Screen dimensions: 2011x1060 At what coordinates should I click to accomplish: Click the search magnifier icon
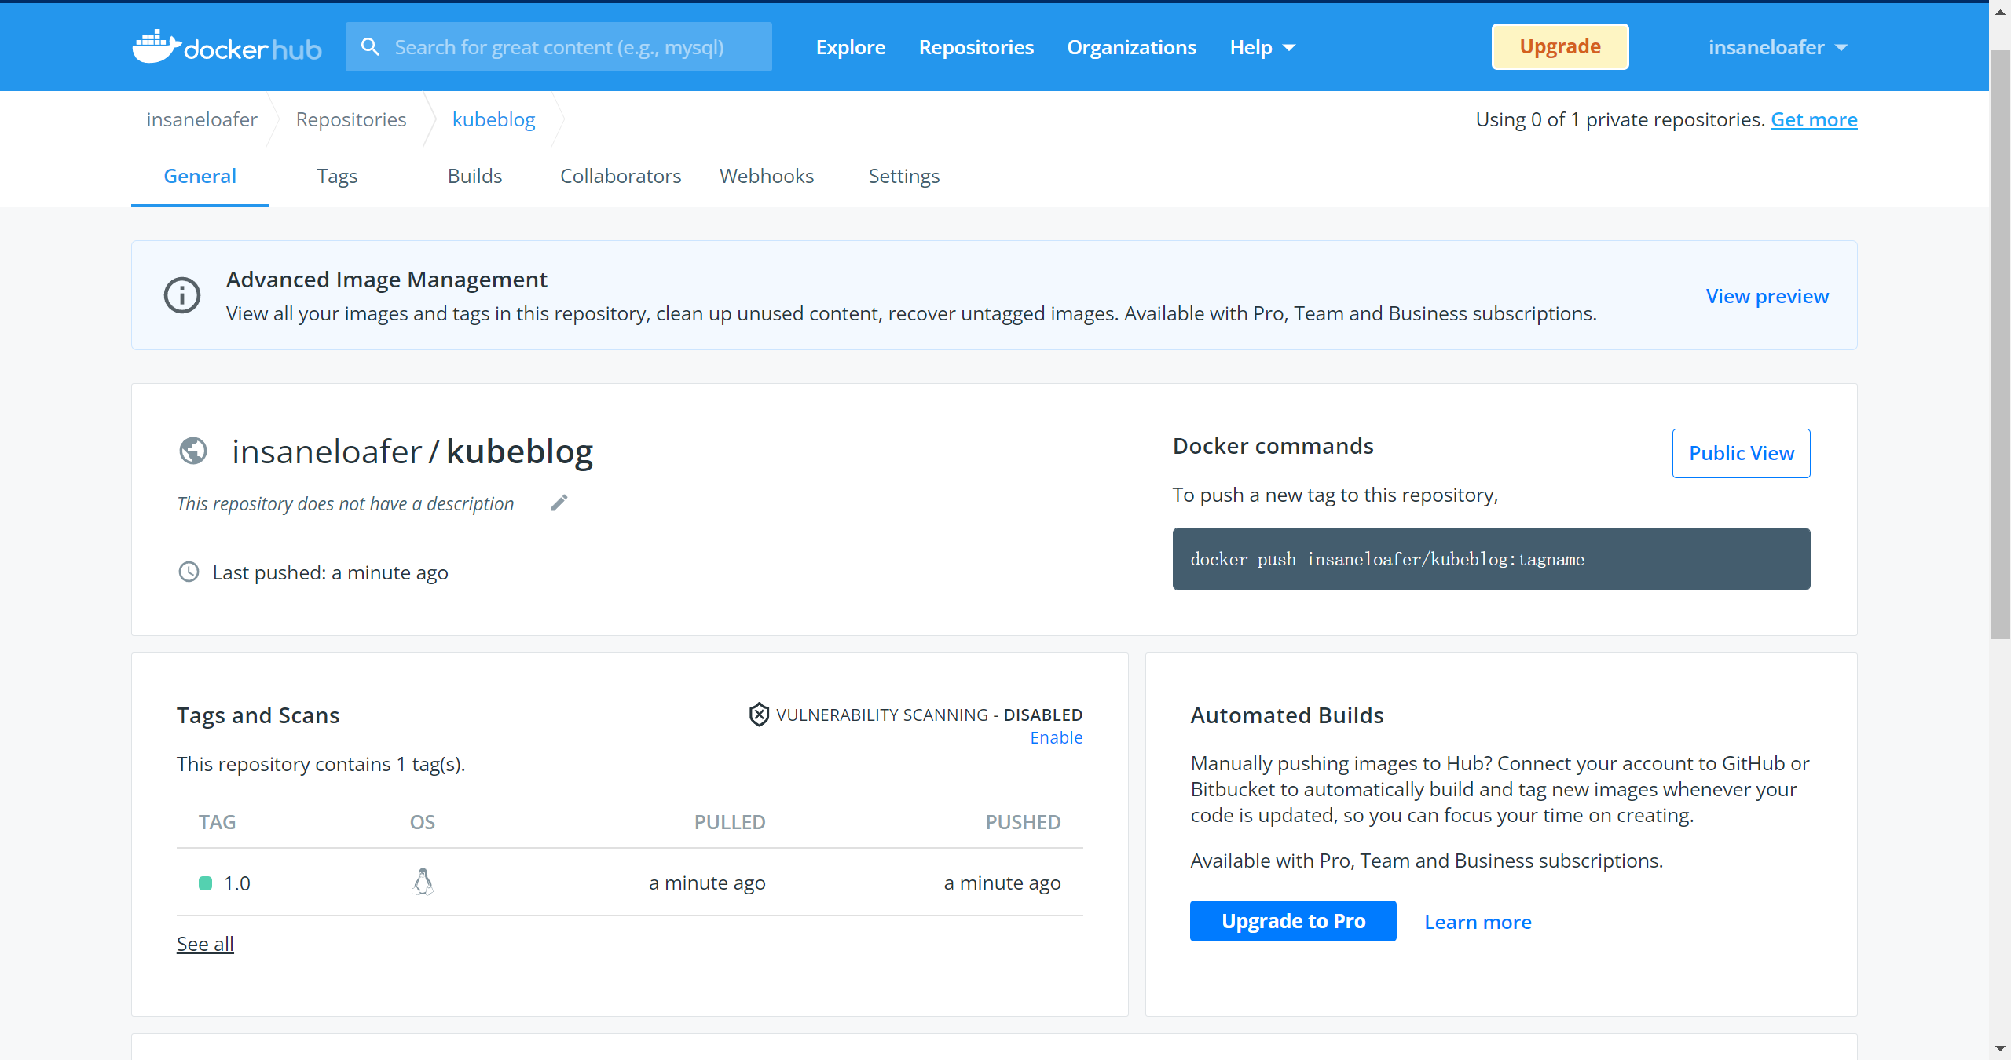pos(370,47)
